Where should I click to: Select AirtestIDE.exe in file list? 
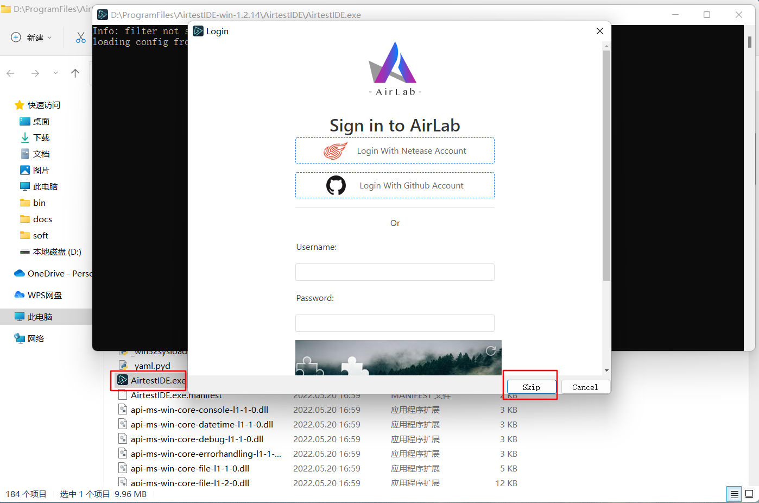click(151, 380)
